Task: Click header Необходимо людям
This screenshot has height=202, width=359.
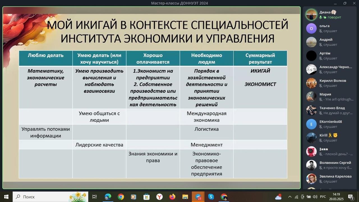Action: click(206, 59)
